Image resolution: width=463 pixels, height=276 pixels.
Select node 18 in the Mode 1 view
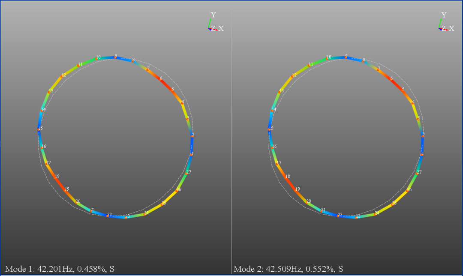click(x=56, y=177)
